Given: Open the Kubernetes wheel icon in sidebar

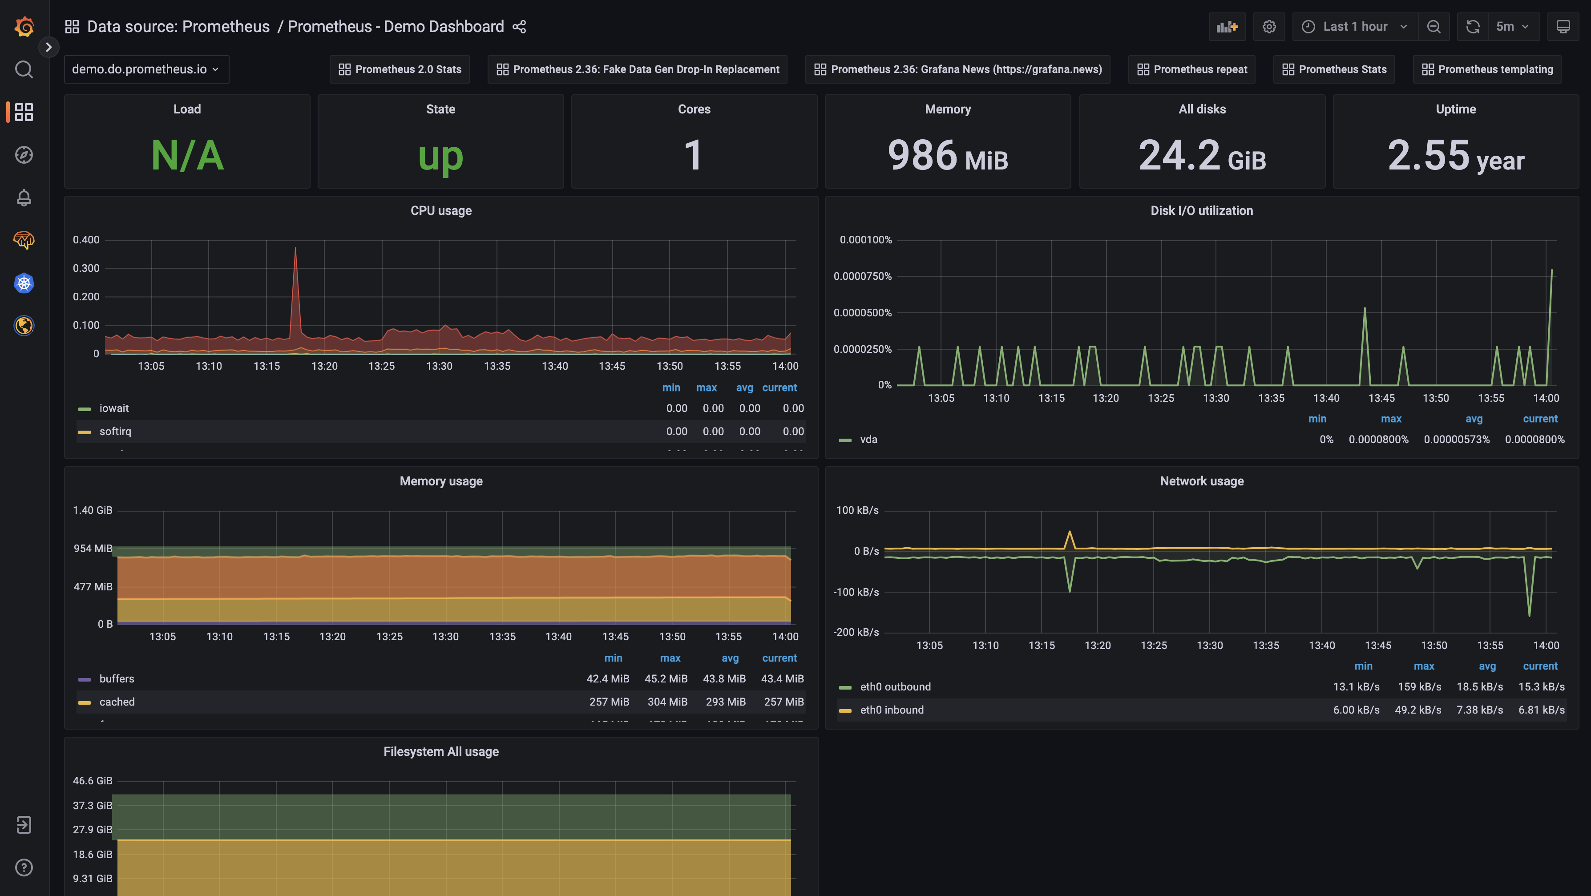Looking at the screenshot, I should click(x=24, y=283).
